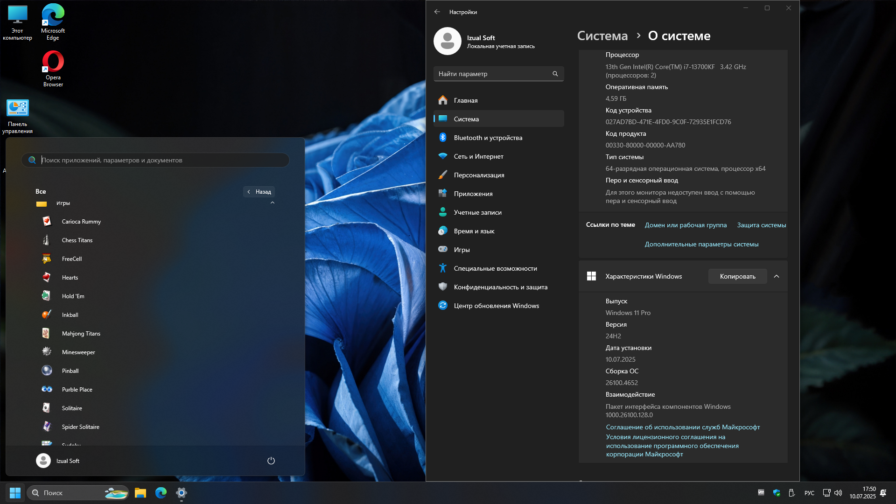
Task: Open Bluetooth и устройства settings
Action: pyautogui.click(x=498, y=138)
